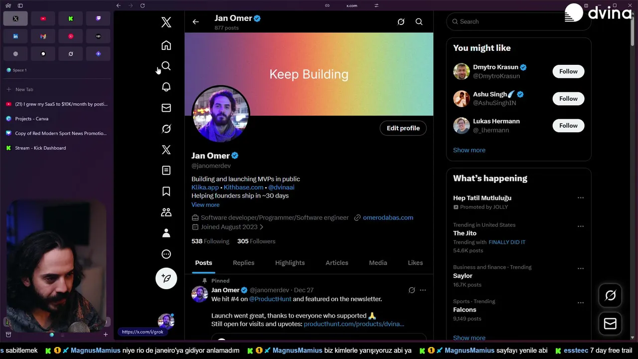Follow Lukas Hermann

568,126
